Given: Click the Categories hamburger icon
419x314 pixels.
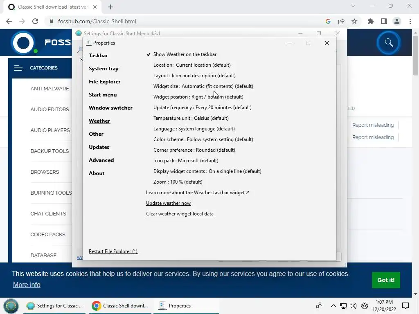Looking at the screenshot, I should [19, 68].
